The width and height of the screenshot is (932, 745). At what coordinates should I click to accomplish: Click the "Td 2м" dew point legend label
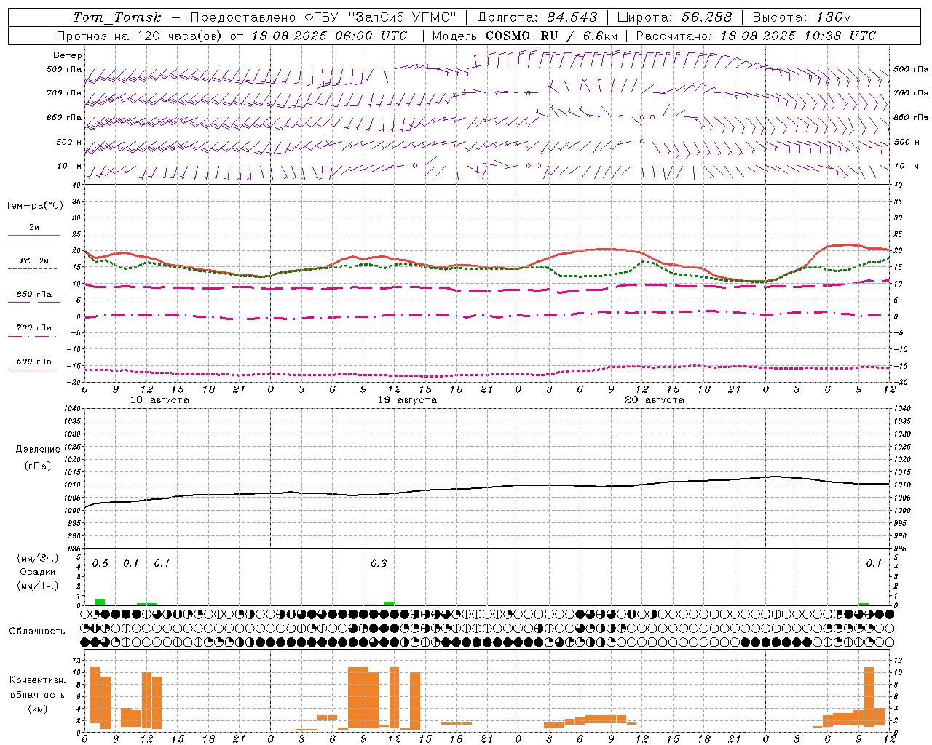33,260
